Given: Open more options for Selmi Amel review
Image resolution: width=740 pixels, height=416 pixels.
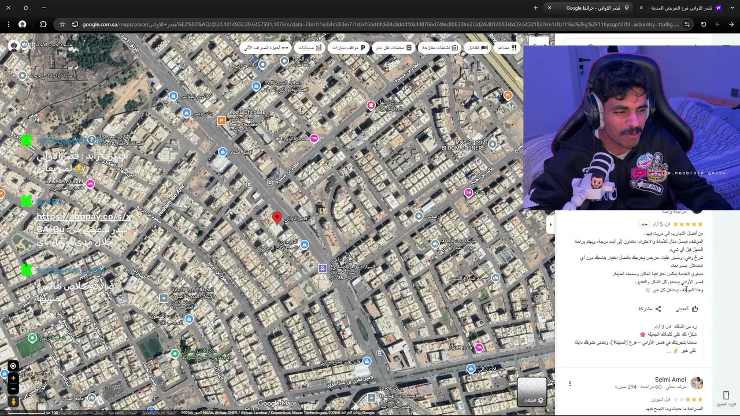Looking at the screenshot, I should tap(570, 384).
